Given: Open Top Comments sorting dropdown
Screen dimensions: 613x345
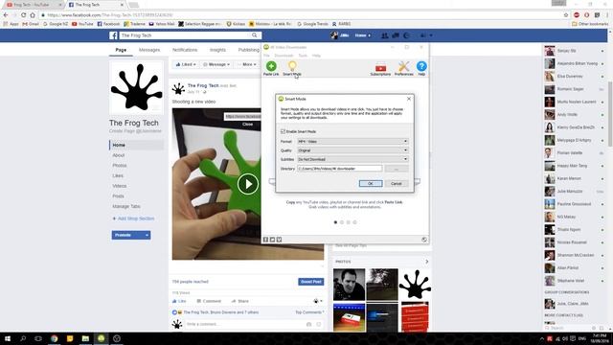Looking at the screenshot, I should [309, 312].
